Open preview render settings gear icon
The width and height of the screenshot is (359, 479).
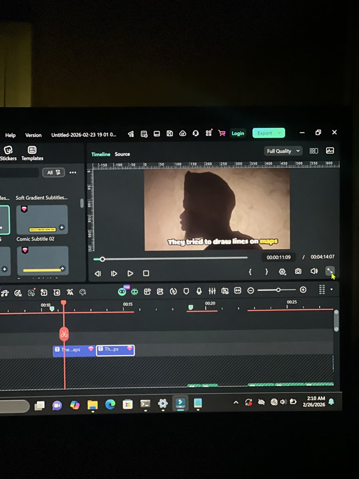(x=282, y=272)
